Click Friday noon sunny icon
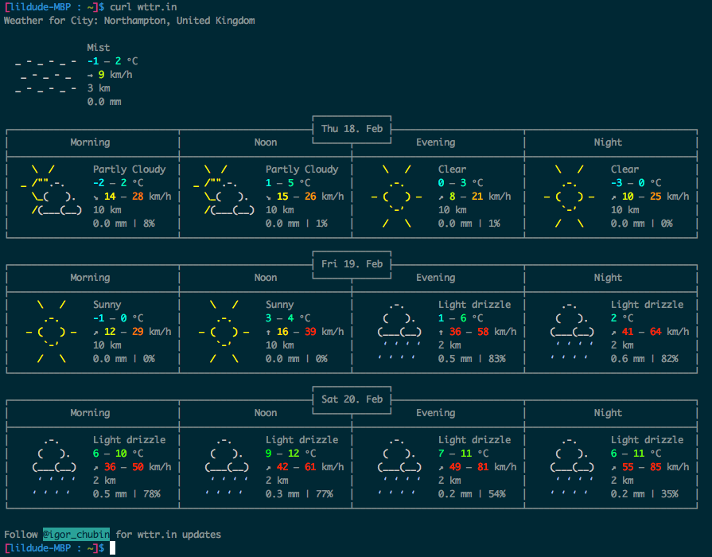712x557 pixels. [x=224, y=332]
